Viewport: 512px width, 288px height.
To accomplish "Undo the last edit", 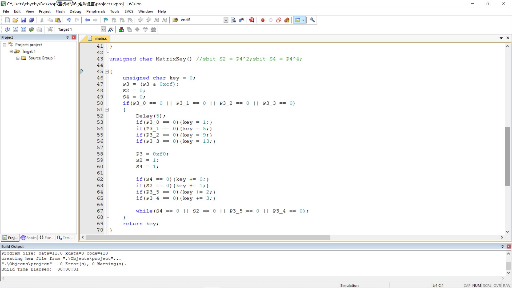I will (69, 20).
